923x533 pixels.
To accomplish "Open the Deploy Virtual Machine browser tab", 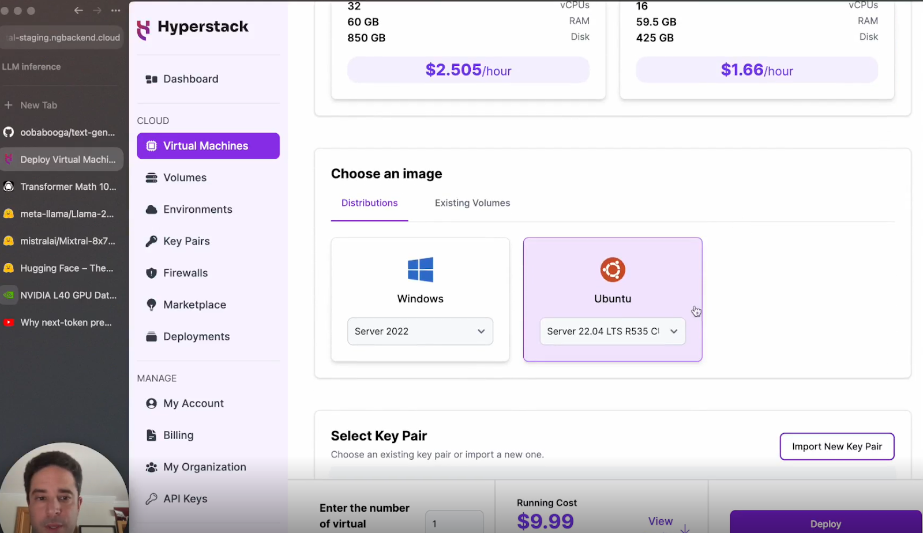I will click(x=62, y=159).
